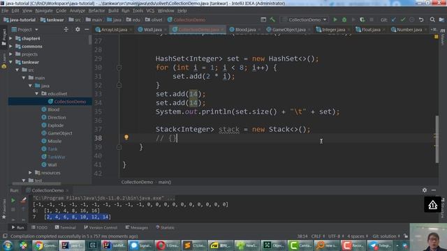This screenshot has height=251, width=447.
Task: Switch to the ArrayList.java tab
Action: tap(115, 29)
